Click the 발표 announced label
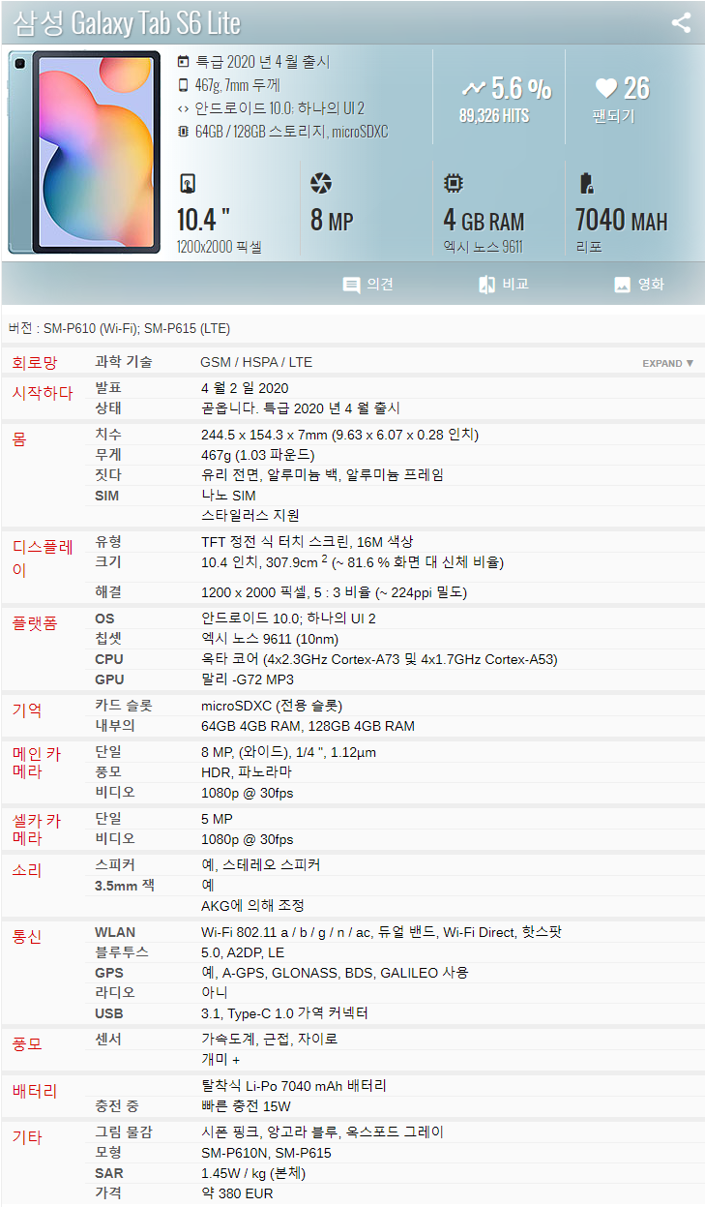Screen dimensions: 705x1207 (108, 388)
